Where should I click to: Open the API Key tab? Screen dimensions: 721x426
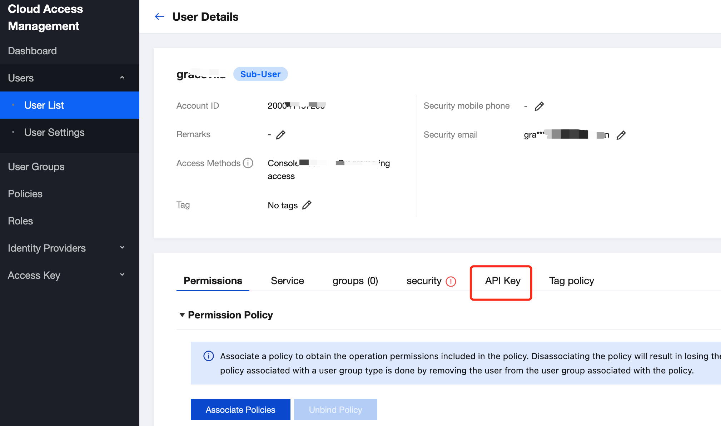[x=502, y=281]
